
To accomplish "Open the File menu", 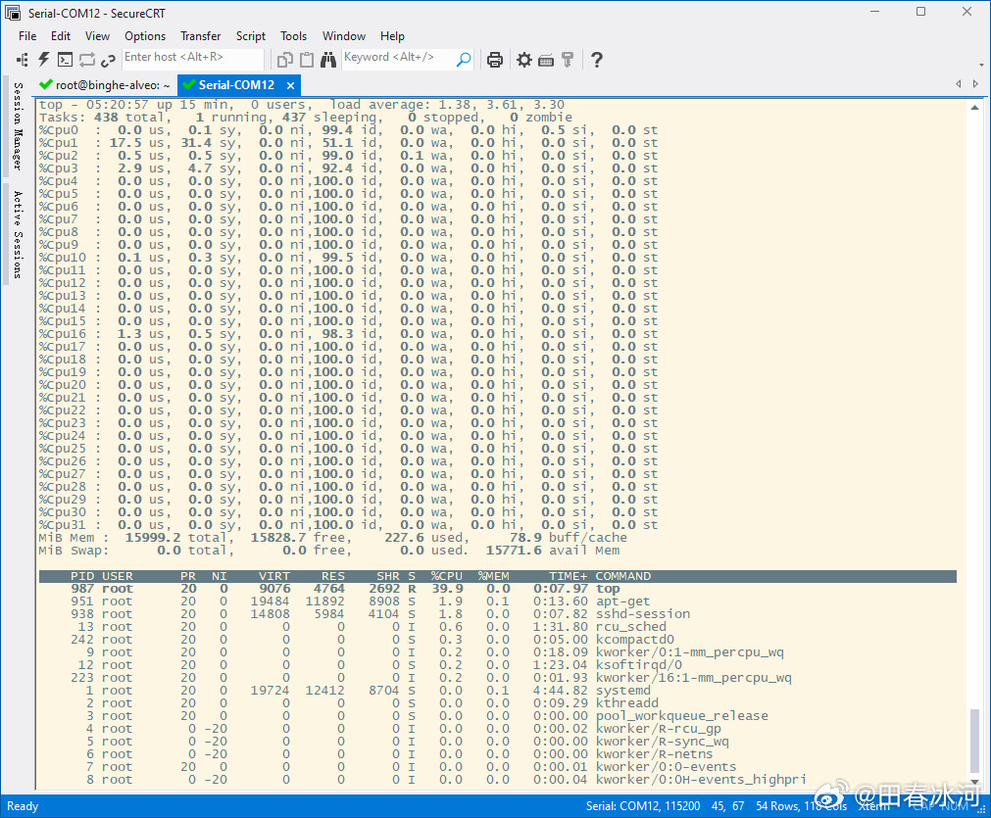I will click(x=27, y=36).
